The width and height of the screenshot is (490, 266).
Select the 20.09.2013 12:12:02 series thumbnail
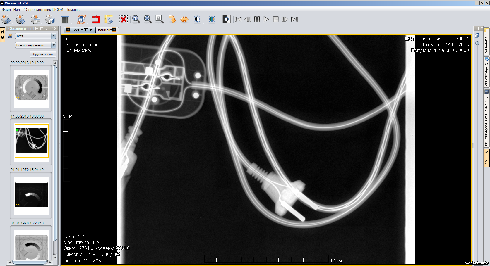tap(31, 87)
